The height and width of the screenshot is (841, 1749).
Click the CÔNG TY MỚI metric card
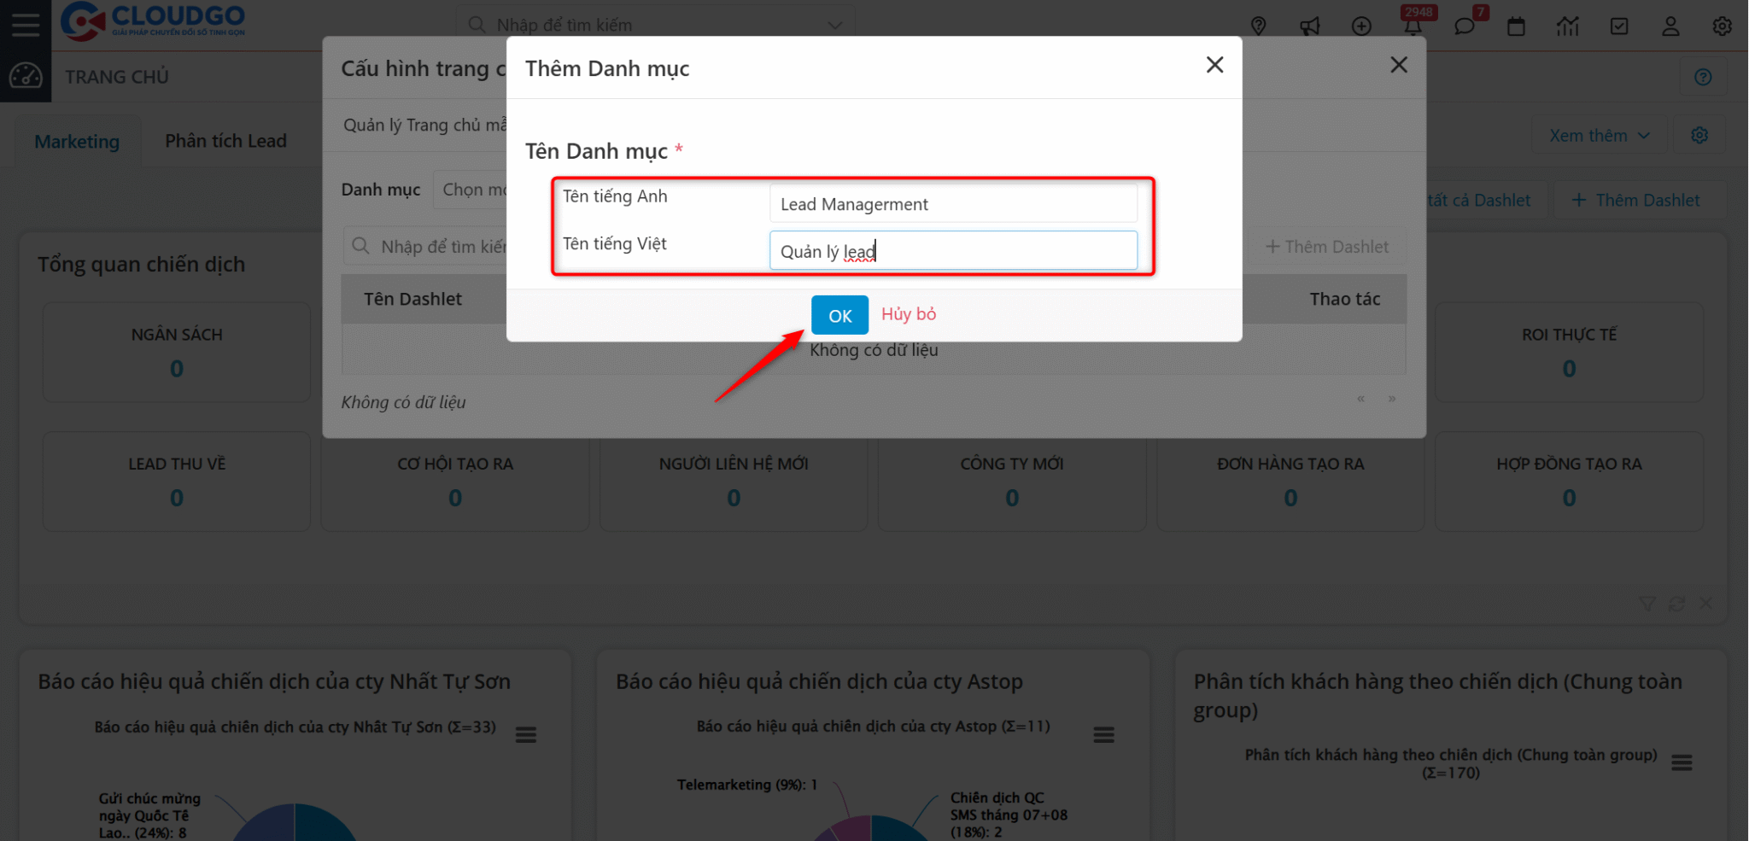click(1012, 482)
